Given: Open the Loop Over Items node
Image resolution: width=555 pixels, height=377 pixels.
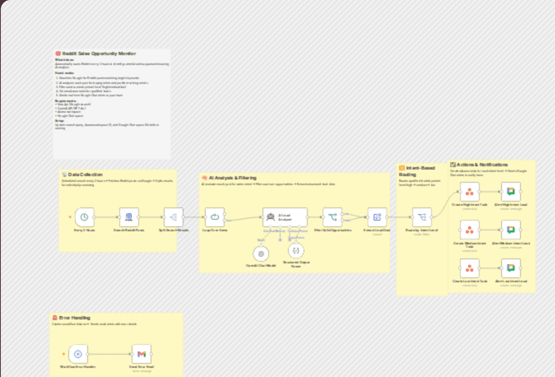Looking at the screenshot, I should click(215, 217).
